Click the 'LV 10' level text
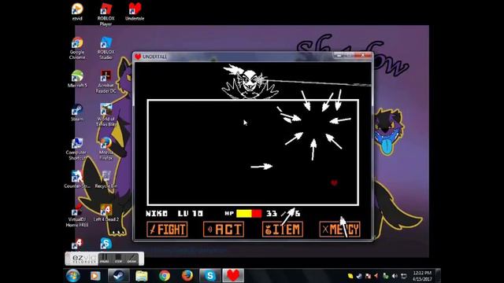 coord(191,214)
